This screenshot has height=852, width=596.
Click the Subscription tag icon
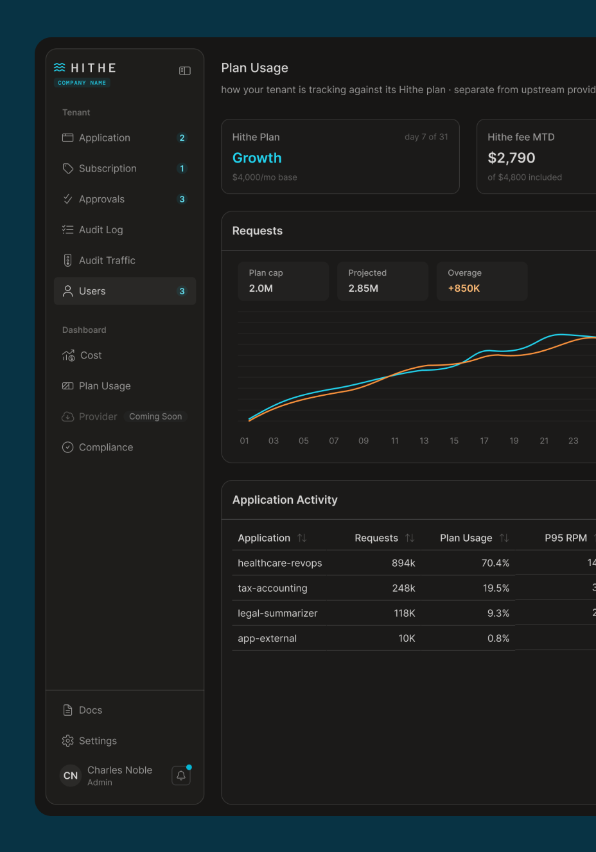pyautogui.click(x=67, y=168)
